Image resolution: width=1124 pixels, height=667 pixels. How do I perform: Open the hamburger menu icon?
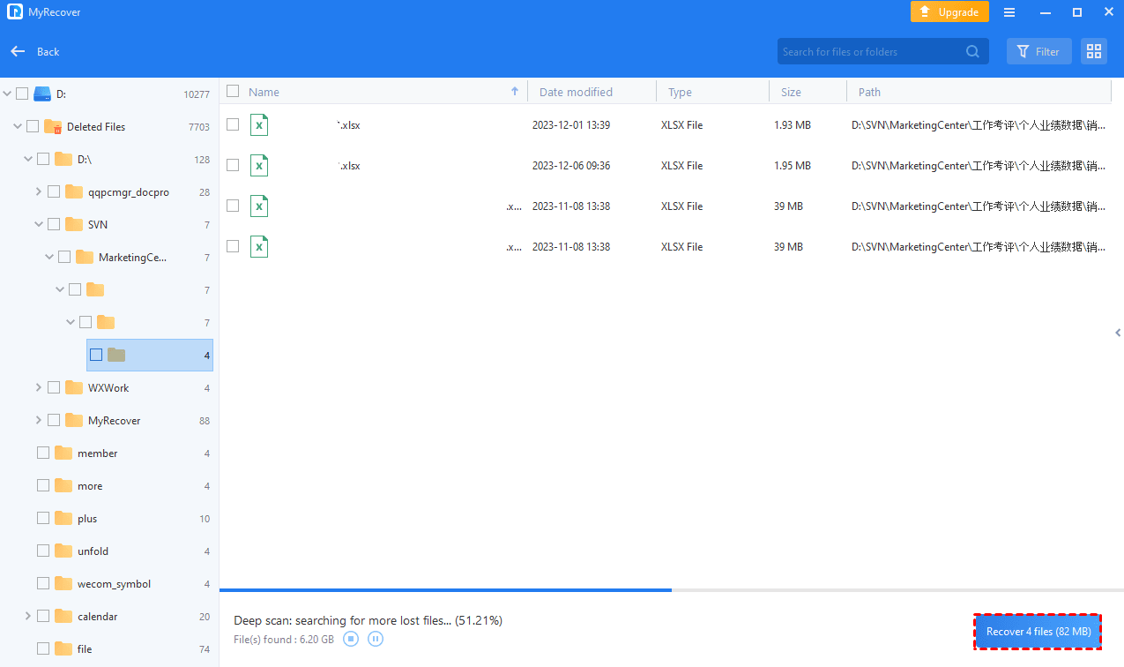click(1009, 12)
